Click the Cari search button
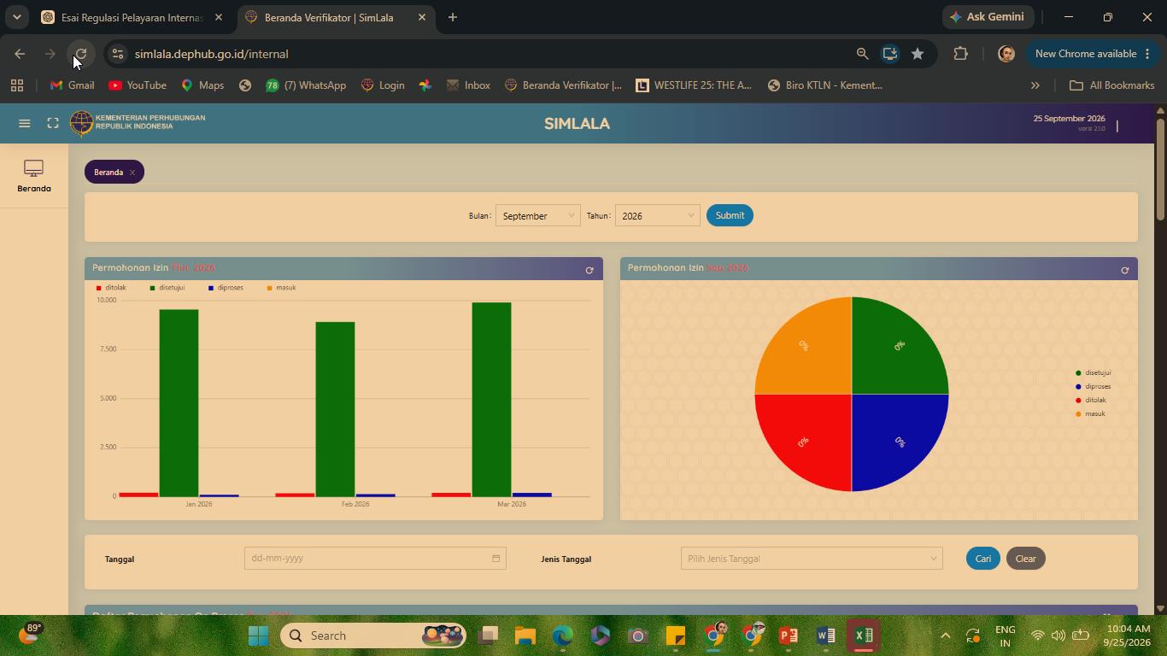Screen dimensions: 1167x656 983,559
